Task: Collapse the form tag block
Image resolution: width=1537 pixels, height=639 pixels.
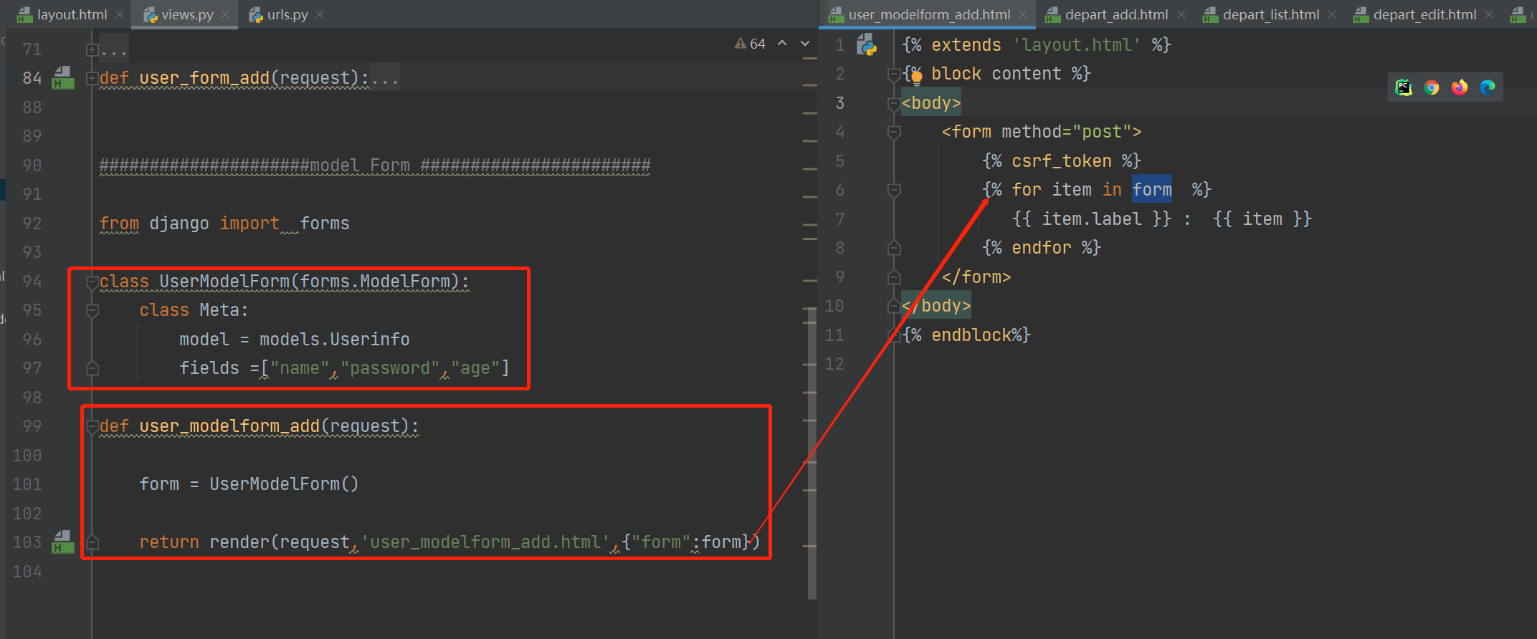Action: pyautogui.click(x=893, y=133)
